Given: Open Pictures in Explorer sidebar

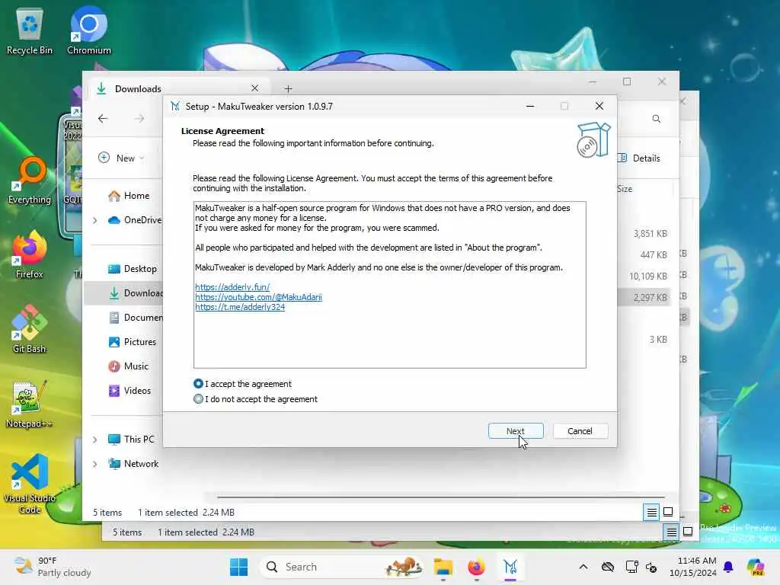Looking at the screenshot, I should [133, 342].
